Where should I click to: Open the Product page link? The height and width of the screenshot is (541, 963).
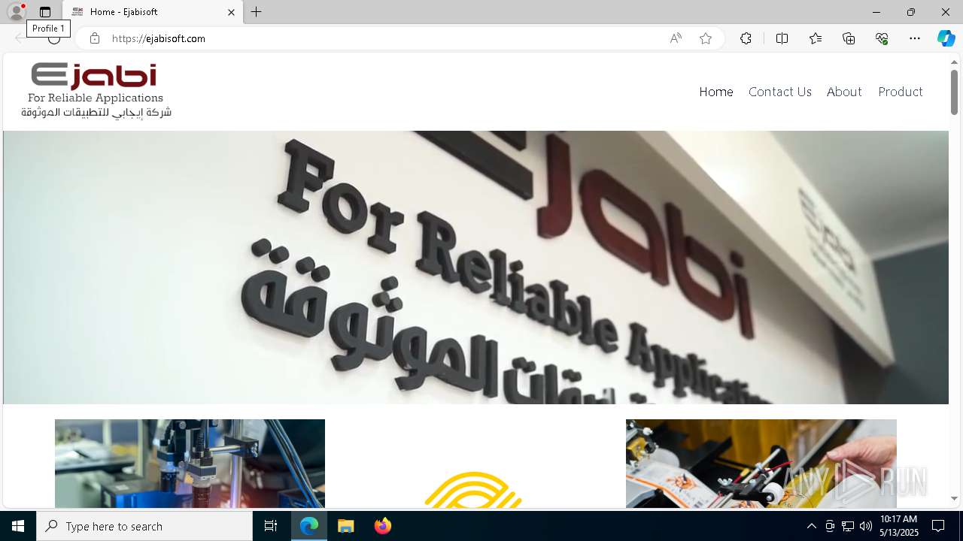point(901,92)
